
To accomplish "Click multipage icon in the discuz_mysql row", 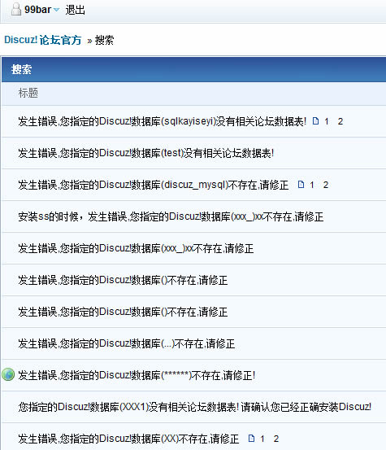I will point(301,184).
